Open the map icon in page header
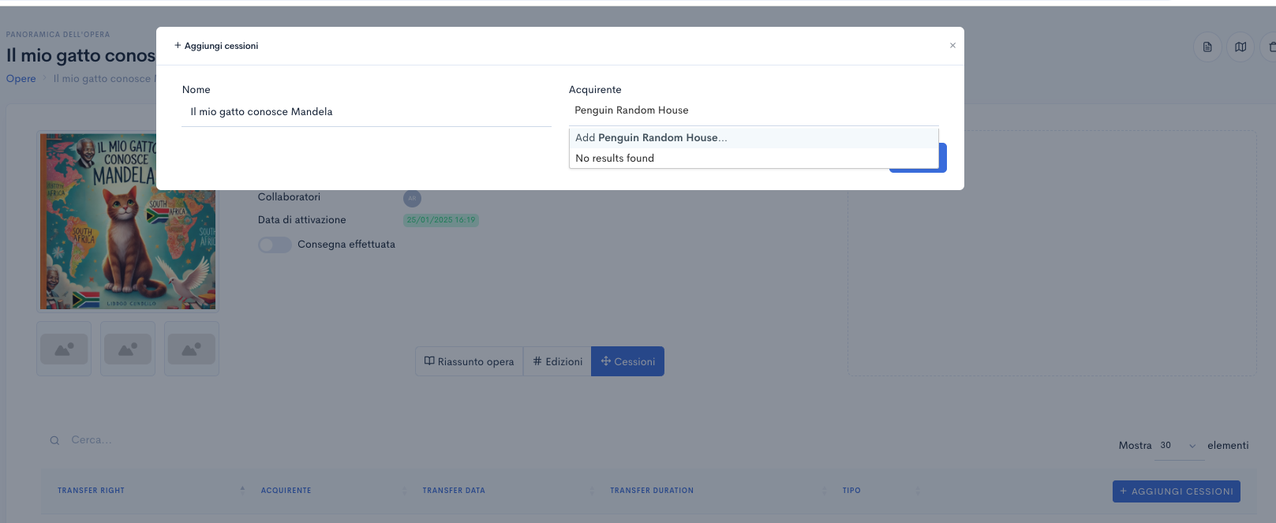The image size is (1276, 523). [1240, 47]
